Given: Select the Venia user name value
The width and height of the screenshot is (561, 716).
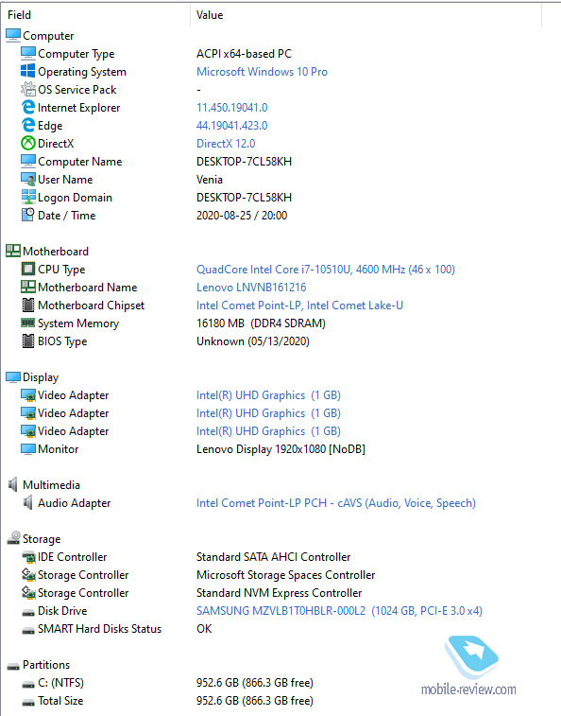Looking at the screenshot, I should pos(210,180).
